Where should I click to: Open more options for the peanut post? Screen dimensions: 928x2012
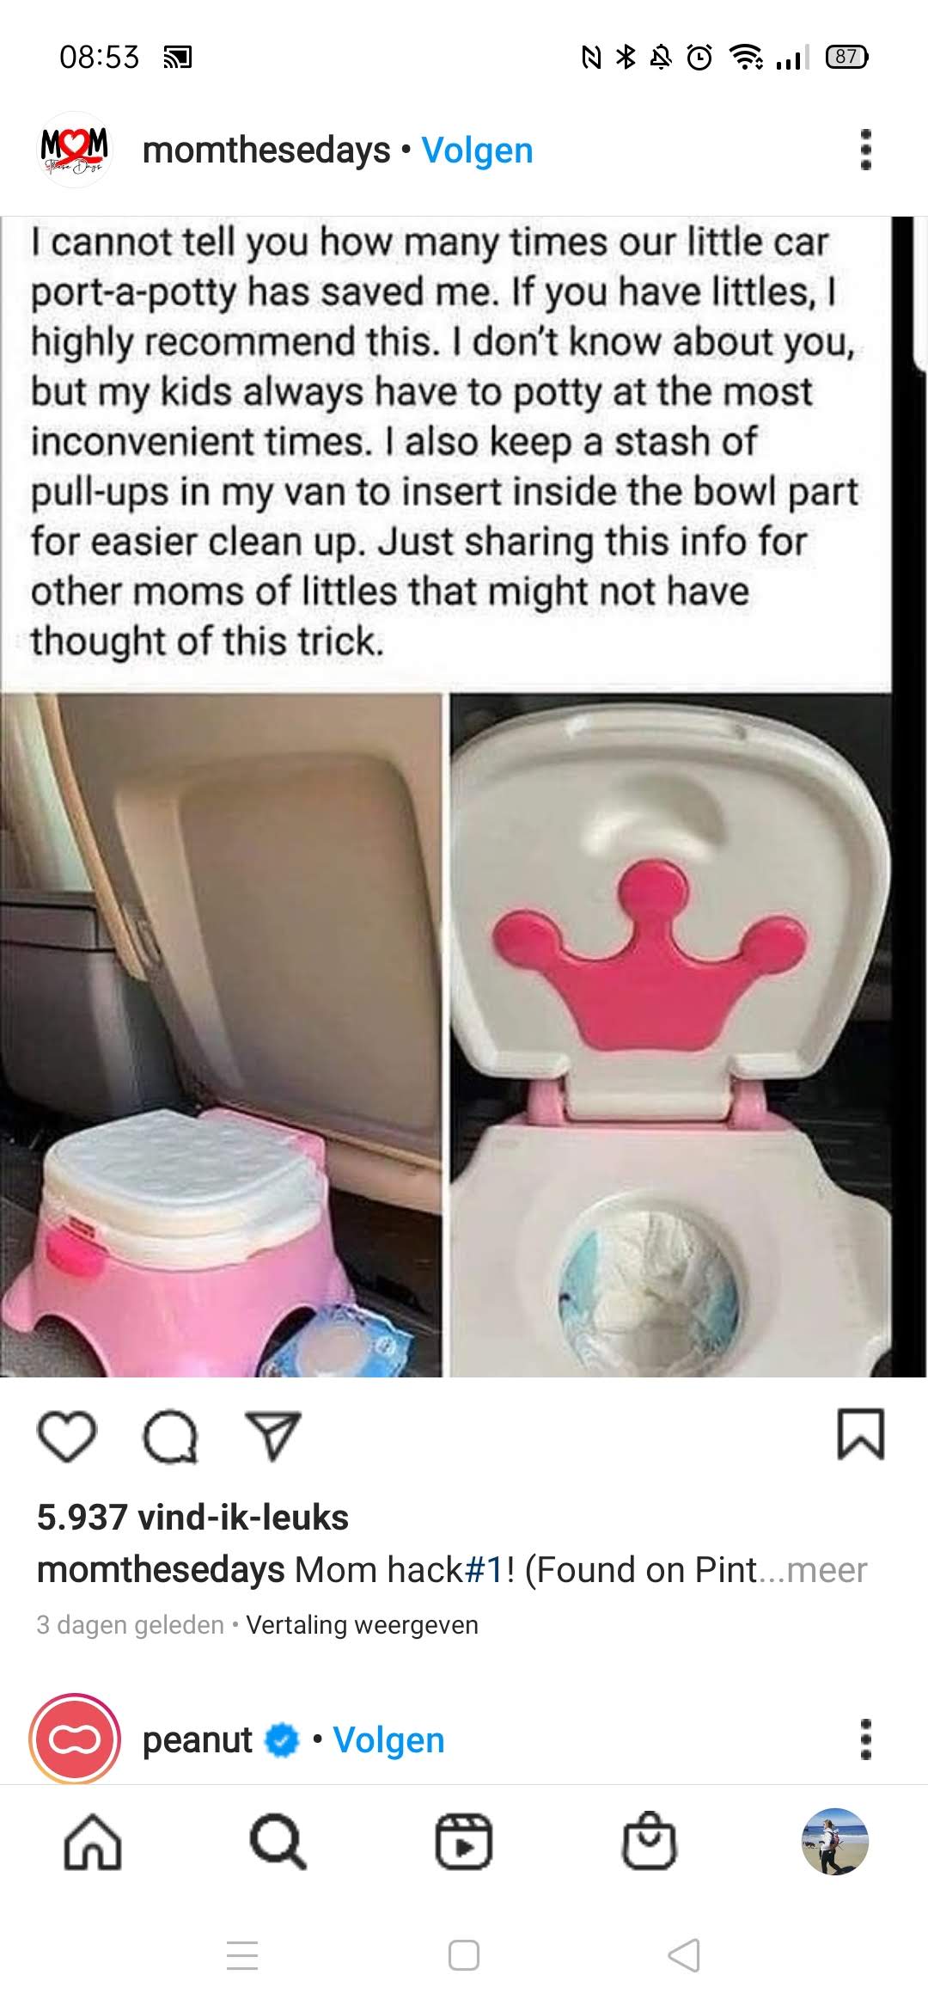[x=866, y=1739]
